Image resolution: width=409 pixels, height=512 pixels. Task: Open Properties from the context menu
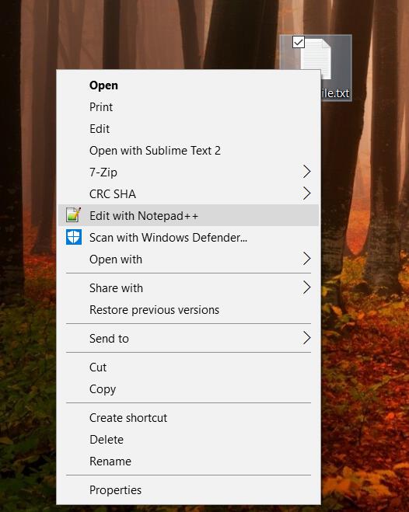tap(188, 490)
